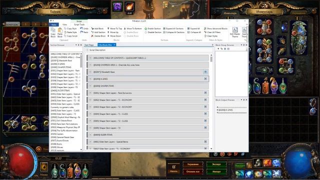Click the Импорт button in game window
Image resolution: width=320 pixels, height=180 pixels.
tap(216, 171)
